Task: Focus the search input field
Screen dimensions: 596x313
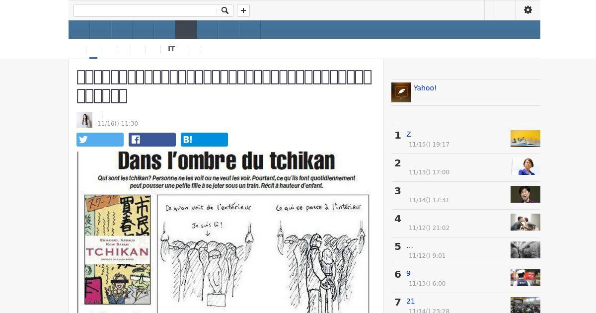Action: 146,10
